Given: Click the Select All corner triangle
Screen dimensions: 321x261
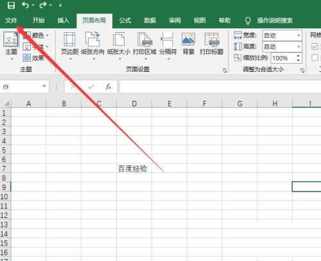Looking at the screenshot, I should pyautogui.click(x=6, y=104).
